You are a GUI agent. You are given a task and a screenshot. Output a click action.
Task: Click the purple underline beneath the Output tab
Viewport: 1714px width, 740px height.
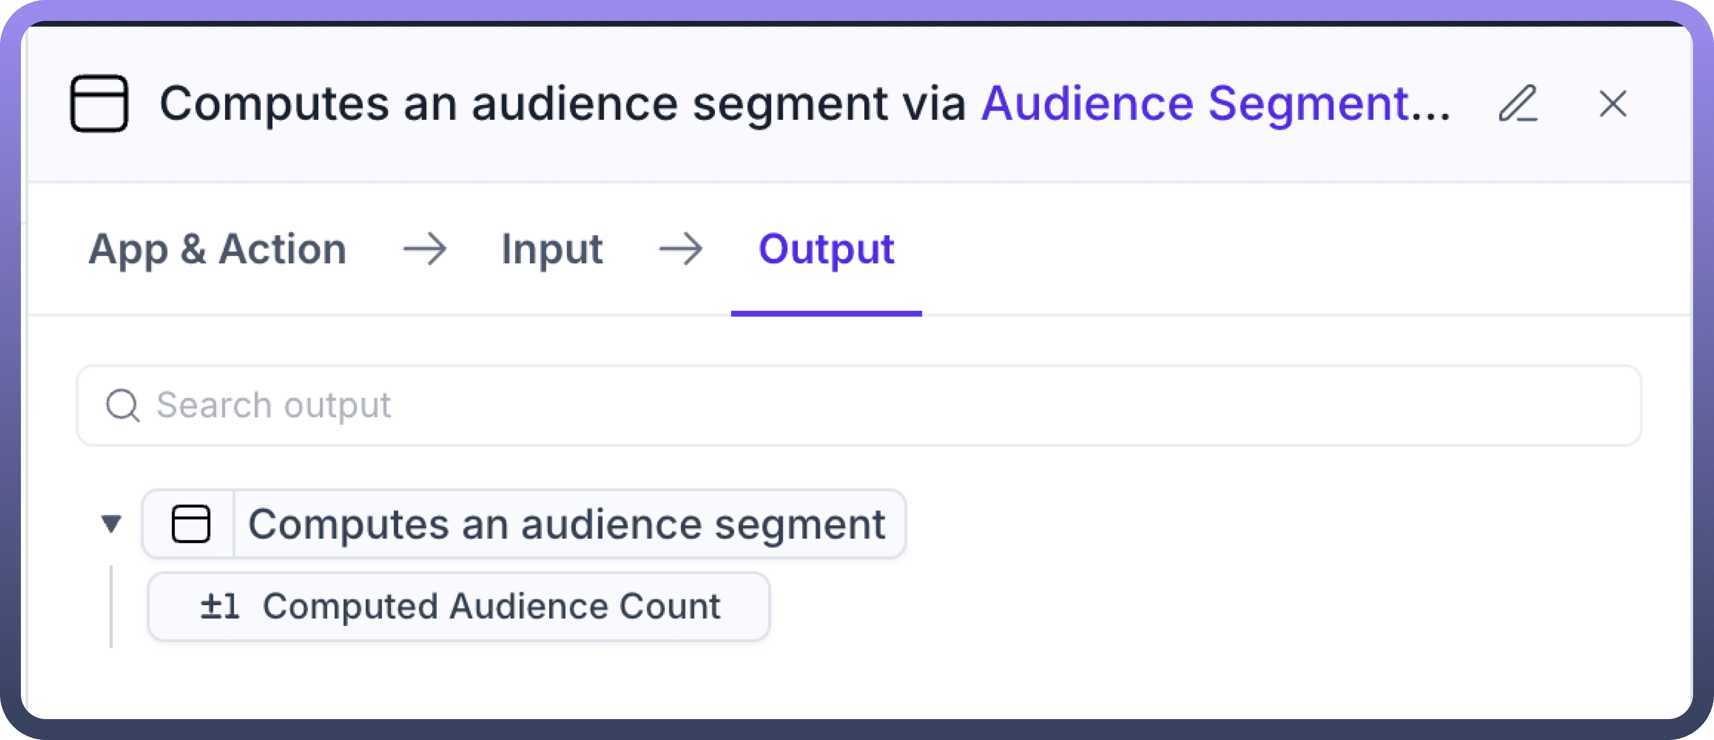tap(826, 313)
